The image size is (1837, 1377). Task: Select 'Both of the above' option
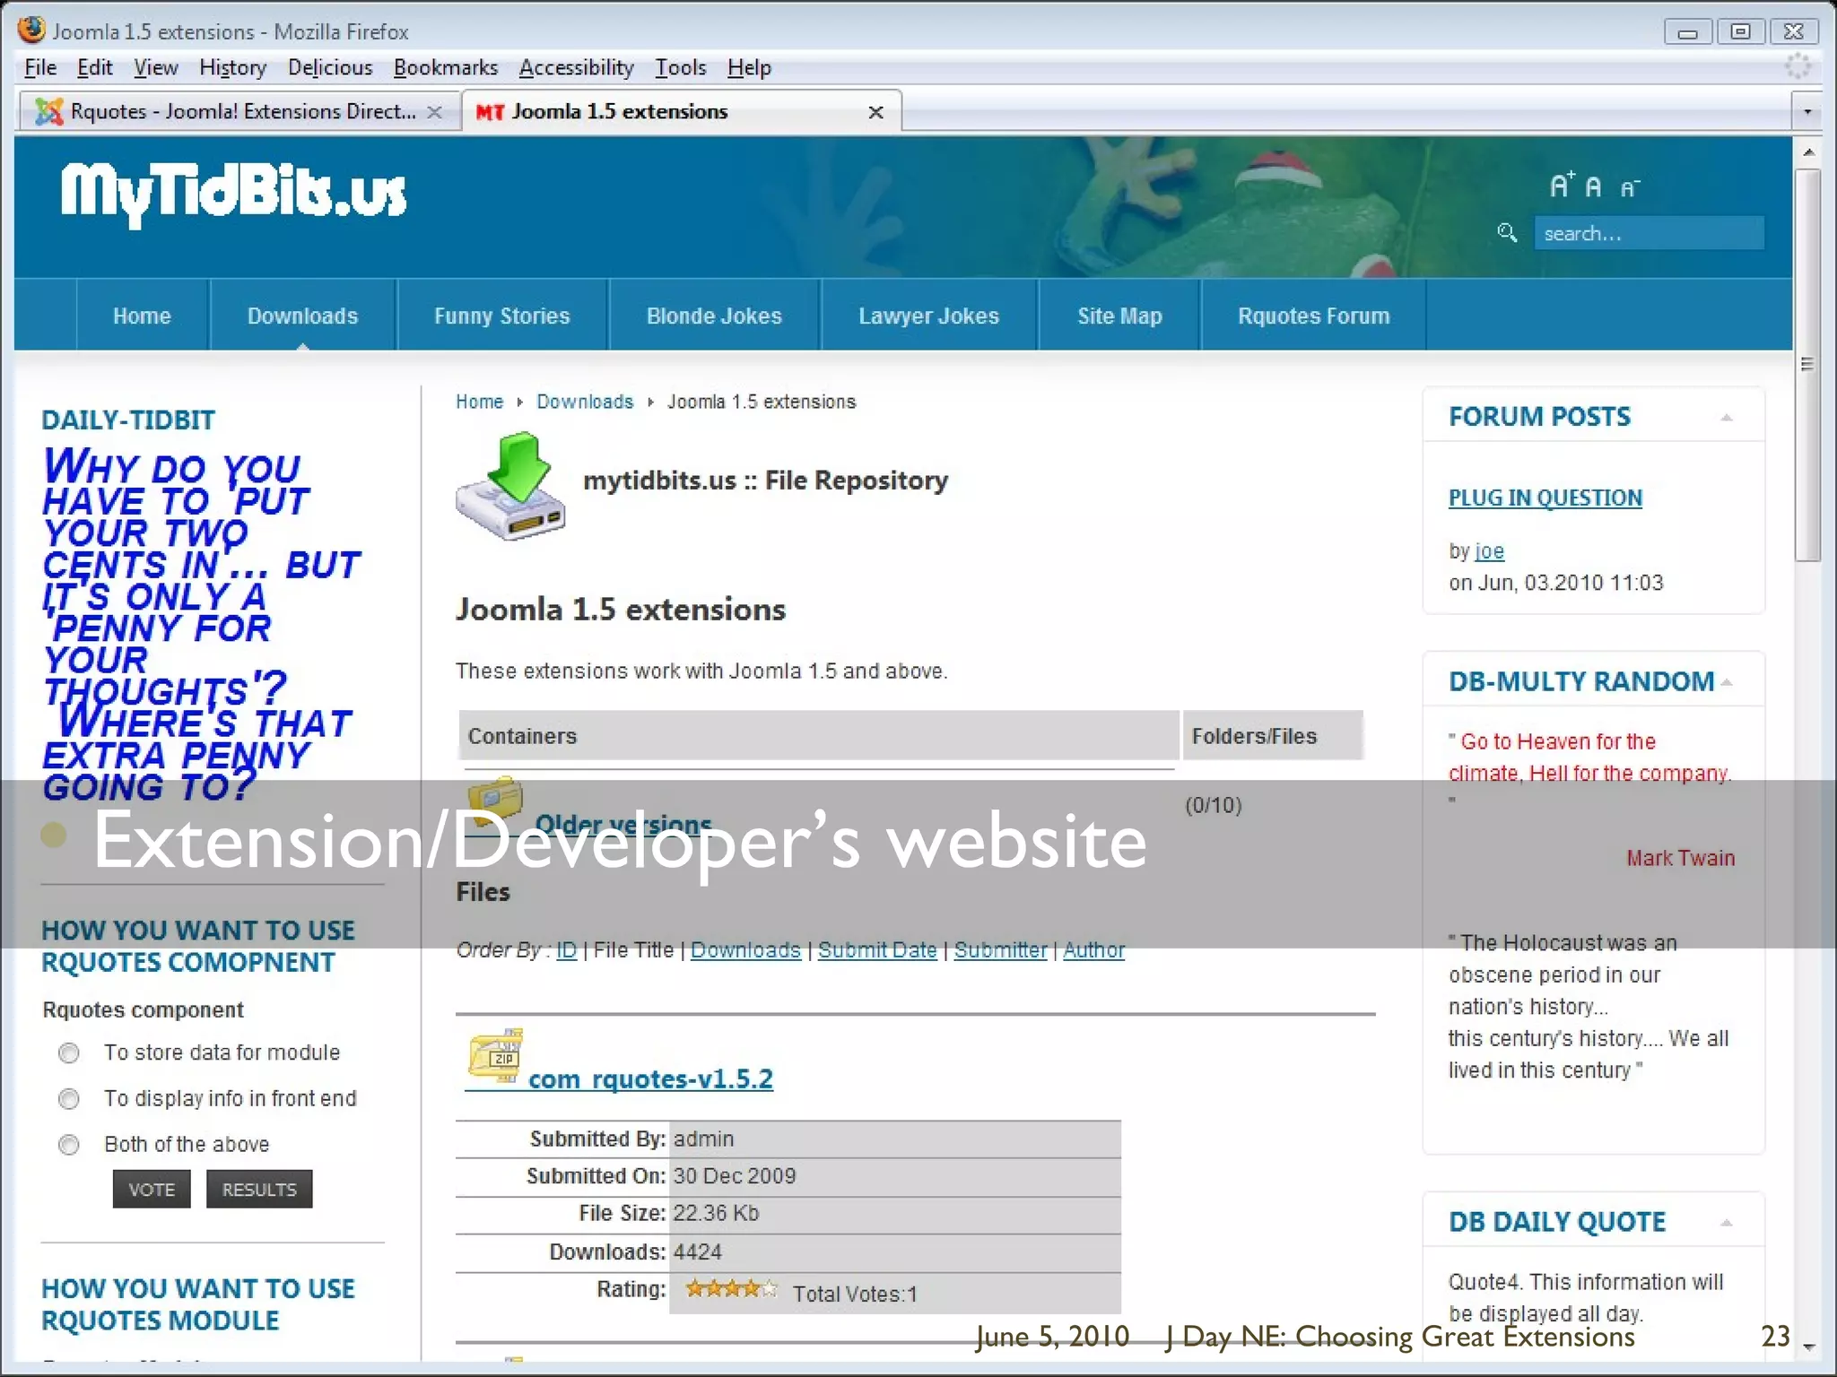point(68,1145)
